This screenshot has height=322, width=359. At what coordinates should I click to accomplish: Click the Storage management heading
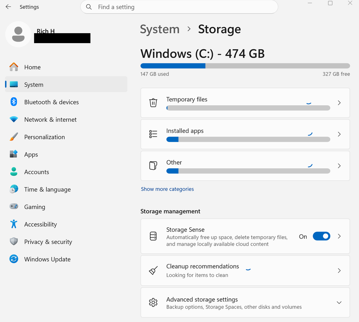point(170,211)
